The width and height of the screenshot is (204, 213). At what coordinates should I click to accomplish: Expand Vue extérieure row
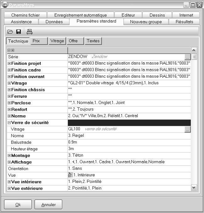(x=9, y=189)
